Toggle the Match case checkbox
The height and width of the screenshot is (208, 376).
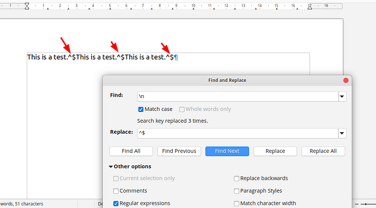[141, 109]
